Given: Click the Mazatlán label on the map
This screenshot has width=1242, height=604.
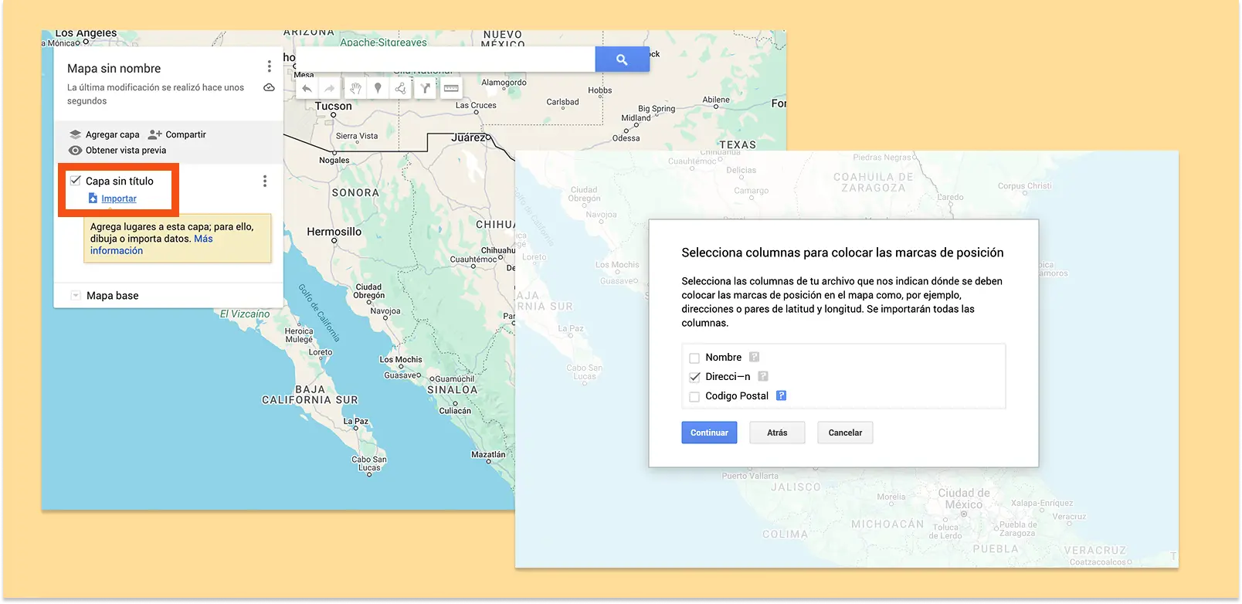Looking at the screenshot, I should pos(488,454).
